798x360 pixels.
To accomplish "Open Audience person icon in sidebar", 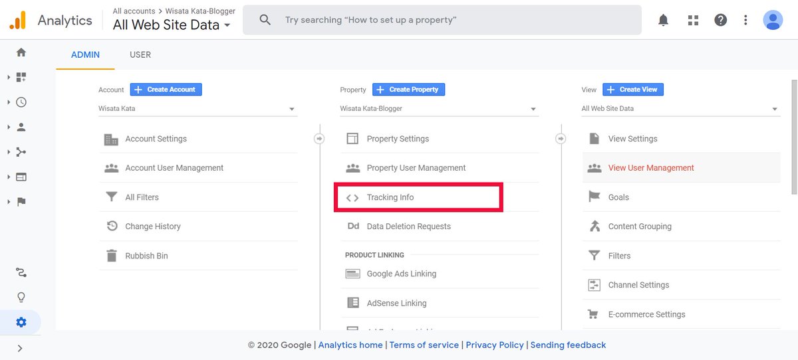I will point(21,127).
